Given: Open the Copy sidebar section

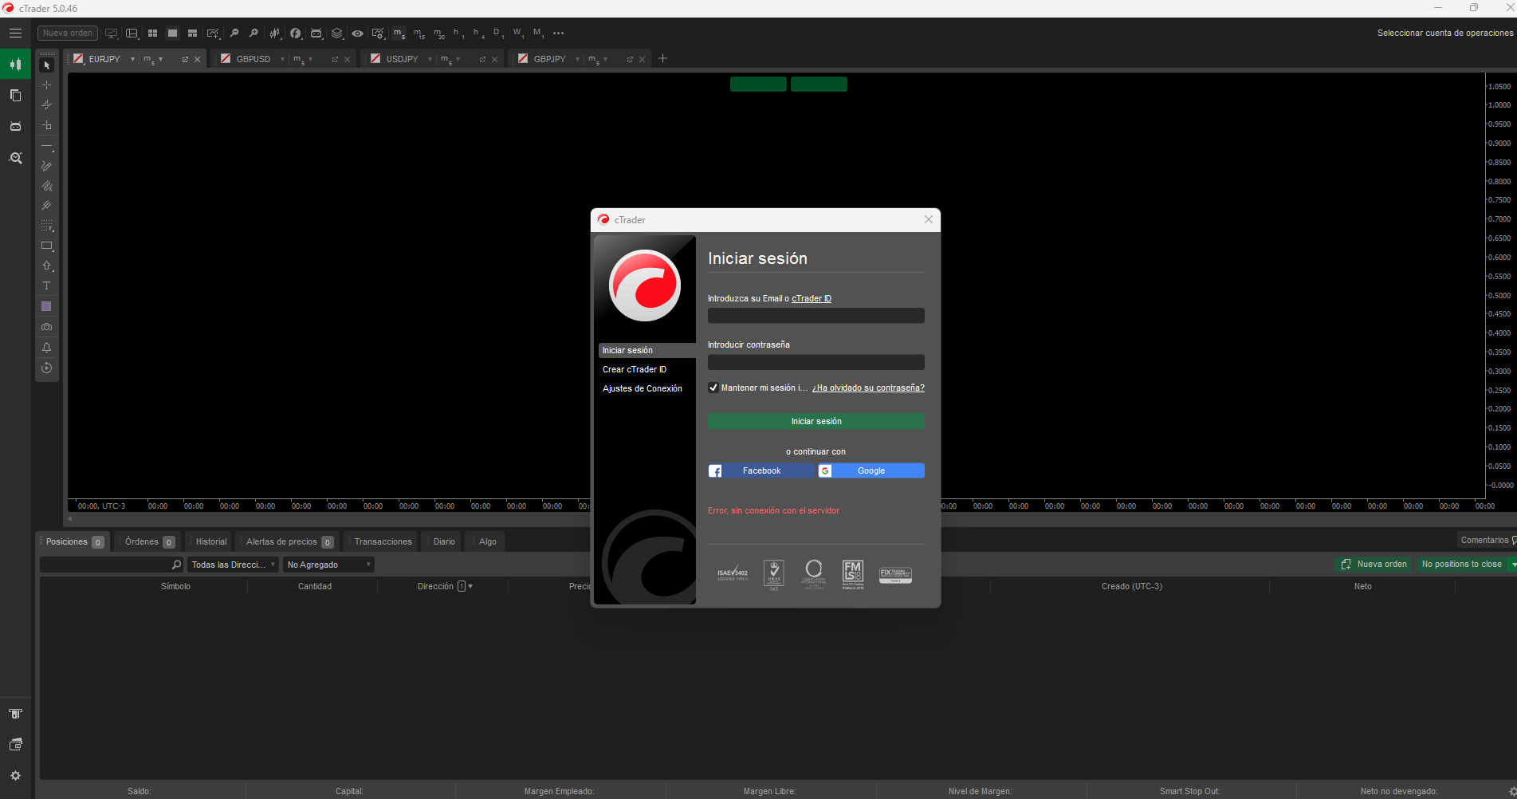Looking at the screenshot, I should [15, 96].
